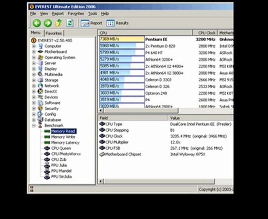Open the Report toolbar button

pos(91,23)
